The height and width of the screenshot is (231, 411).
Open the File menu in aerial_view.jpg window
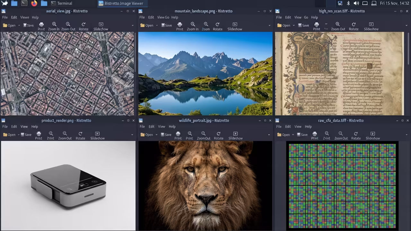(x=5, y=17)
